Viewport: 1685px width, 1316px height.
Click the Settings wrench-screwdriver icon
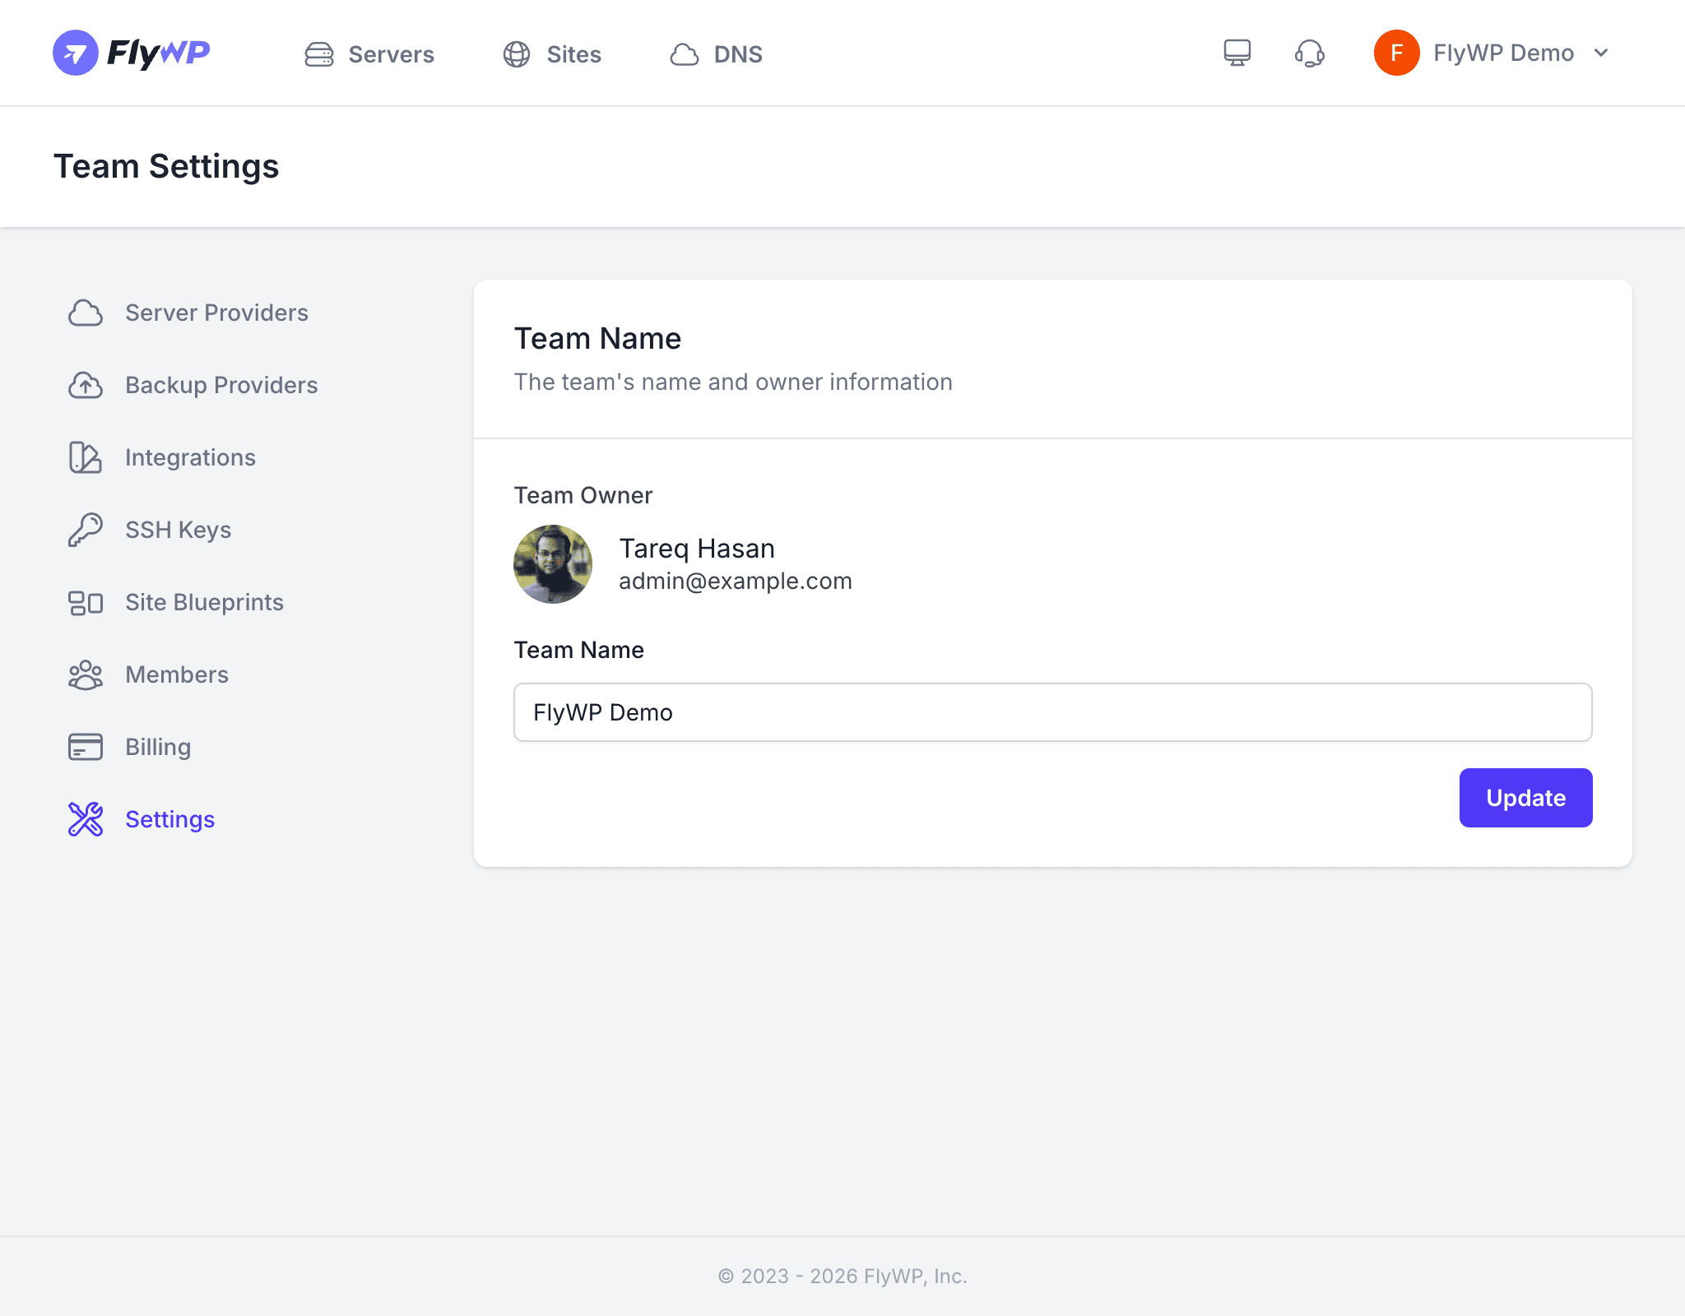pyautogui.click(x=86, y=819)
